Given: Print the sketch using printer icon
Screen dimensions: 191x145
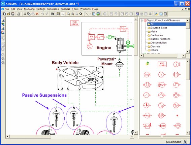Looking at the screenshot, I should pos(19,14).
